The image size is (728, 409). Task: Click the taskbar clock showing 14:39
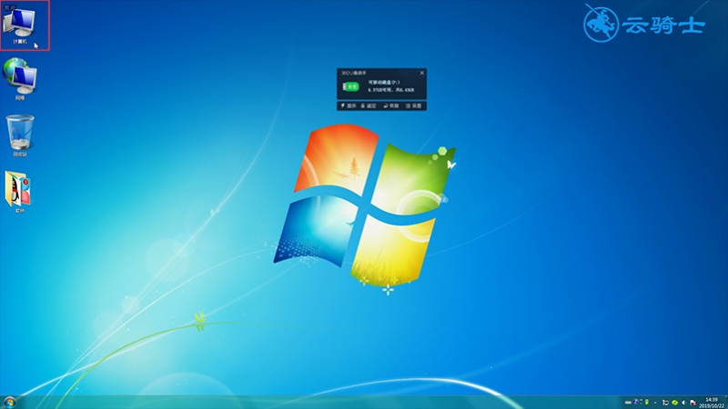point(712,403)
